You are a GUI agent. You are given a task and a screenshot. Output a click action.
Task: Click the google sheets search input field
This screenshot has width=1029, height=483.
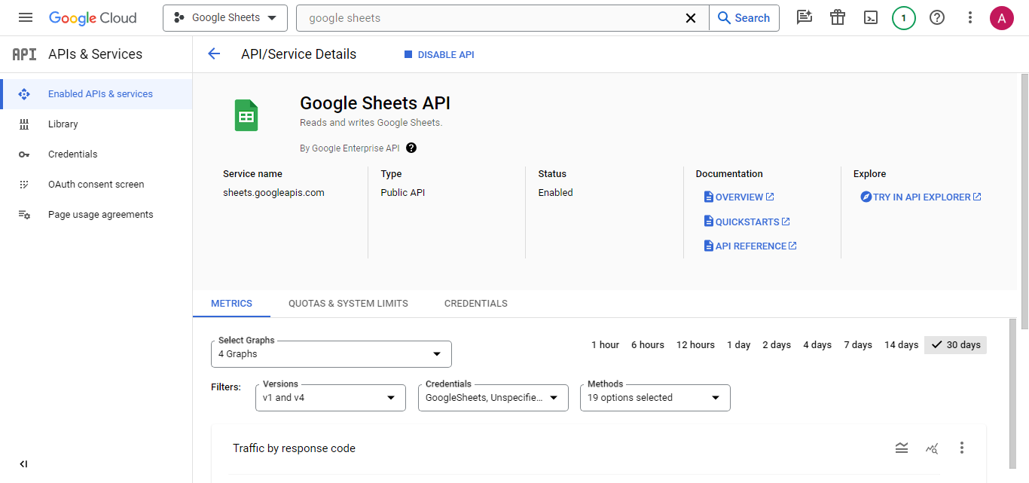point(490,18)
